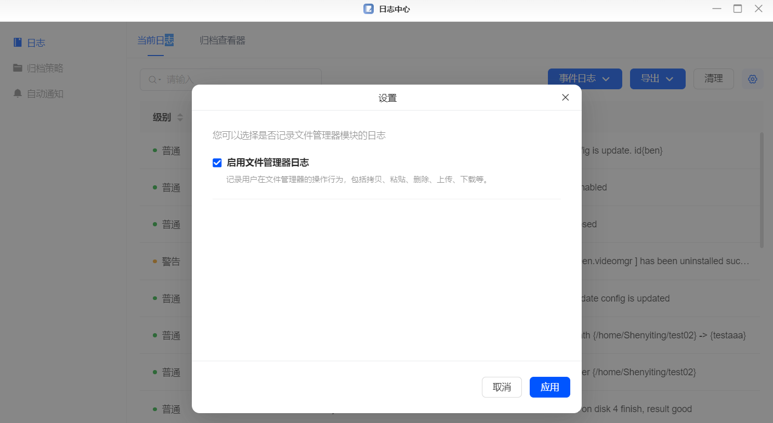
Task: Open settings via the gear icon
Action: 753,79
